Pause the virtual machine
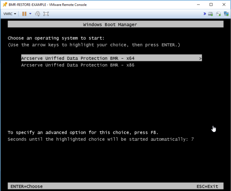The width and height of the screenshot is (231, 191). pos(24,14)
